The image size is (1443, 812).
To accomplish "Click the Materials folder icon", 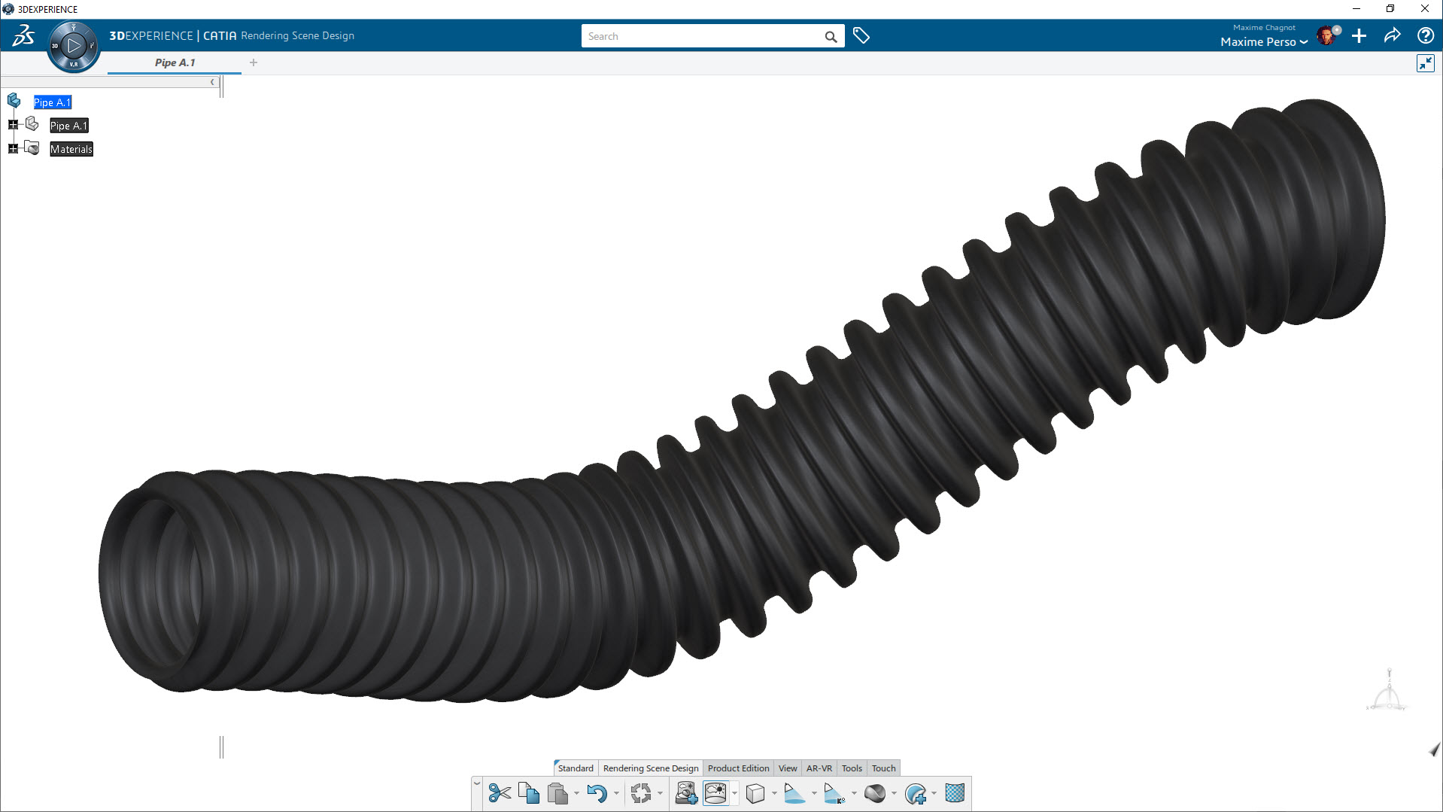I will point(32,147).
